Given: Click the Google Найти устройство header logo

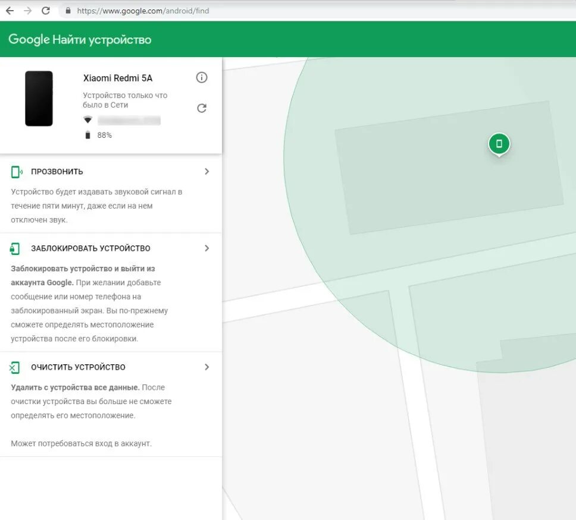Looking at the screenshot, I should 80,39.
